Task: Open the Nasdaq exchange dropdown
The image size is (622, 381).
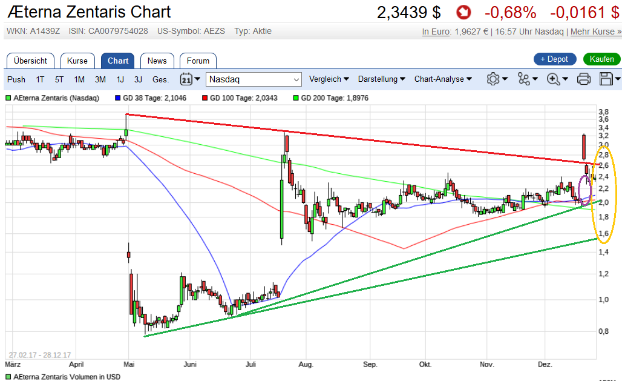Action: pyautogui.click(x=254, y=79)
